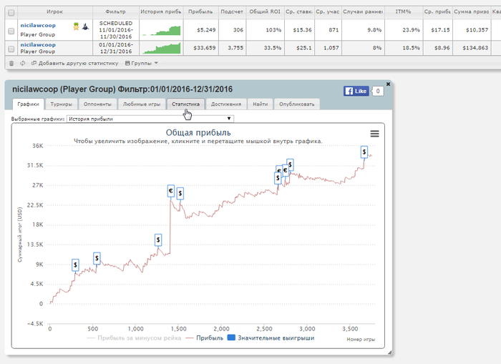
Task: Click the $ marker near game 1,250
Action: point(158,240)
